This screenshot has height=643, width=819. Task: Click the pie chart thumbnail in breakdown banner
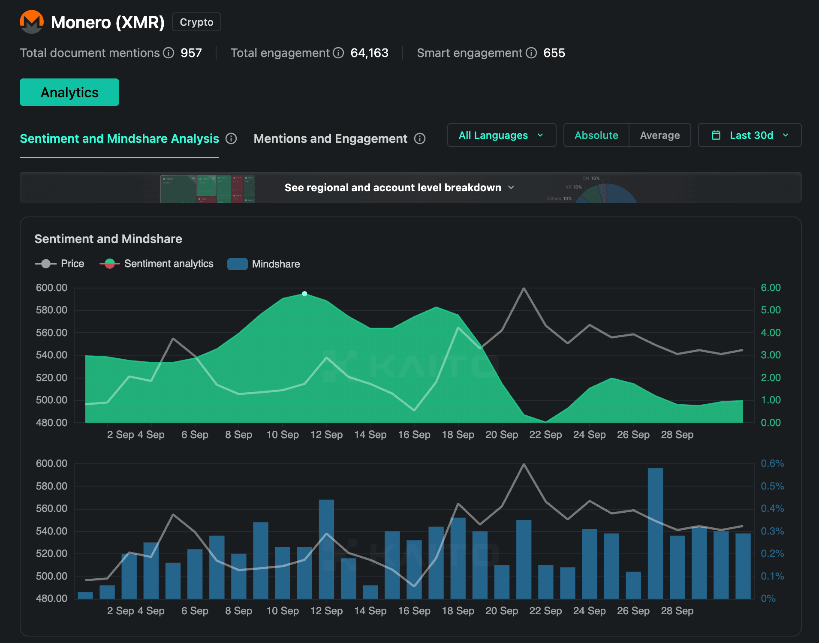[606, 193]
